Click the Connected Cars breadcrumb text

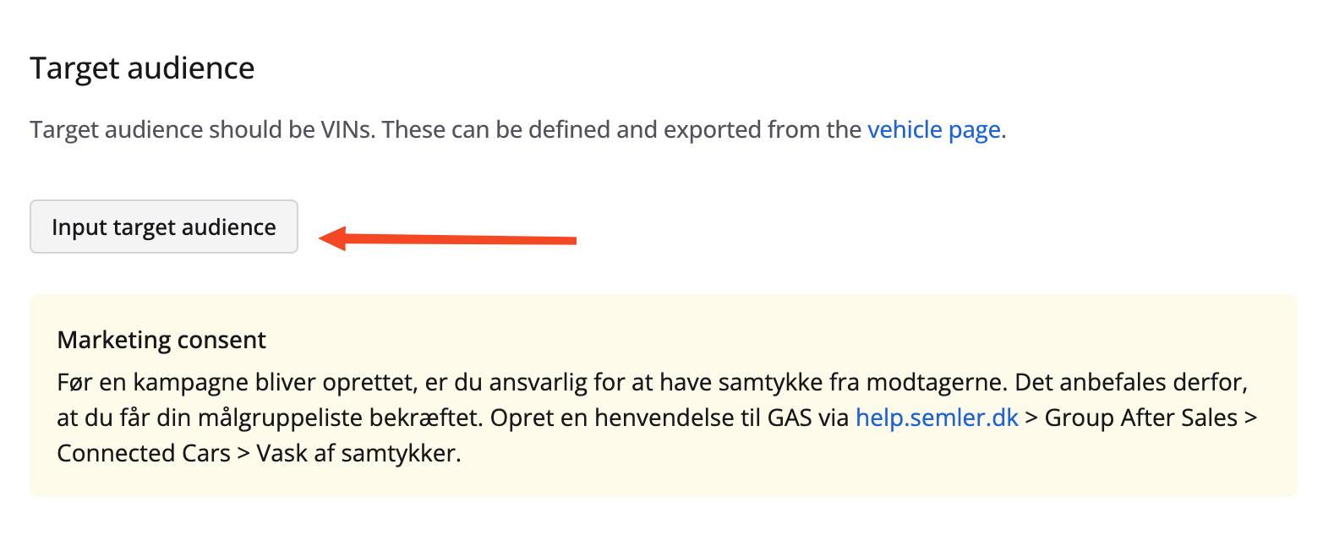click(x=144, y=453)
